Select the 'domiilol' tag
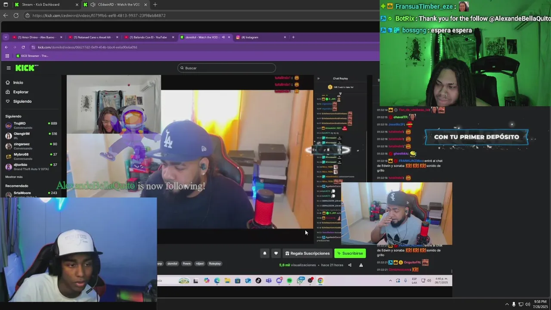 (x=172, y=263)
